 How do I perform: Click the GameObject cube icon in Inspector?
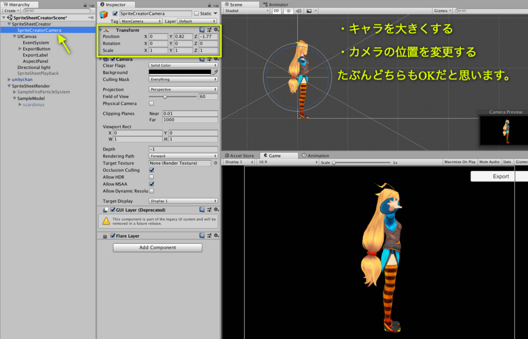tap(104, 14)
